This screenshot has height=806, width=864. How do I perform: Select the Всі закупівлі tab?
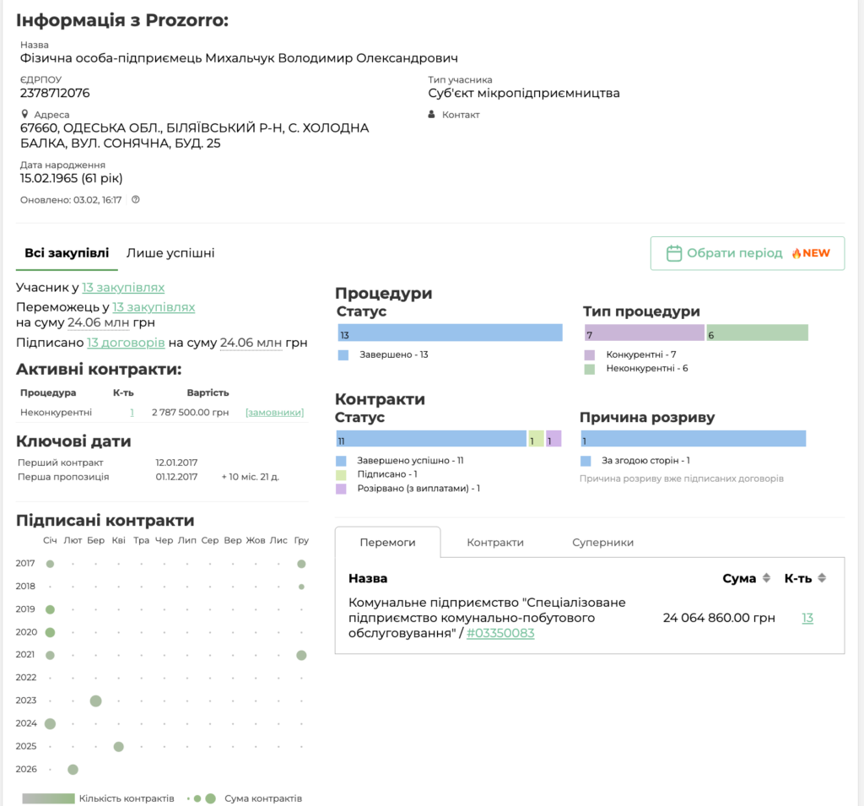tap(67, 253)
